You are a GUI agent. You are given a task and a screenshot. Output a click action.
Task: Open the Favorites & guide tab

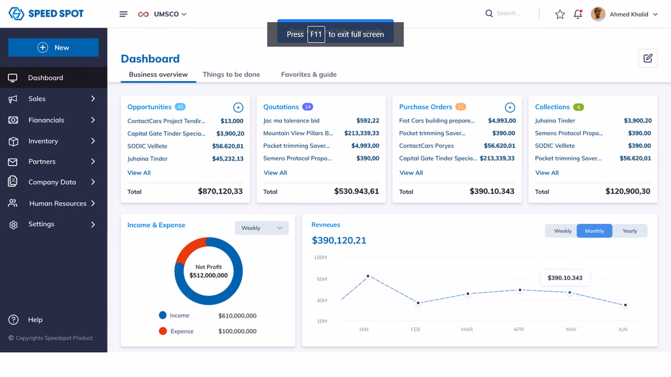point(309,75)
